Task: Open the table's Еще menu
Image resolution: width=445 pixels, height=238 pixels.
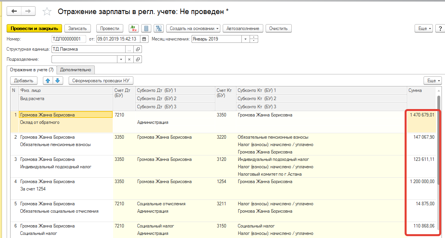Action: click(433, 81)
